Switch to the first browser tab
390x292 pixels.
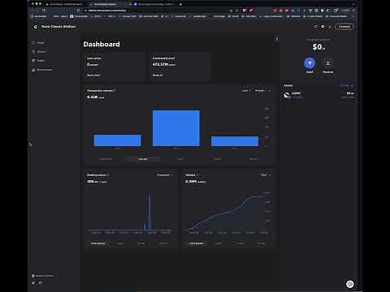(65, 4)
